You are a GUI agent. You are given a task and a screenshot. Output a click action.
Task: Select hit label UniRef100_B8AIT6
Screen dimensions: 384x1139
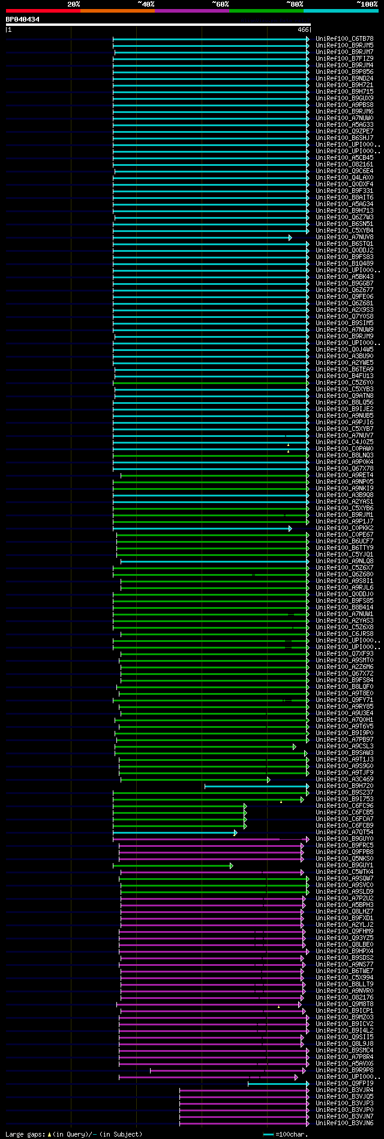pyautogui.click(x=344, y=197)
